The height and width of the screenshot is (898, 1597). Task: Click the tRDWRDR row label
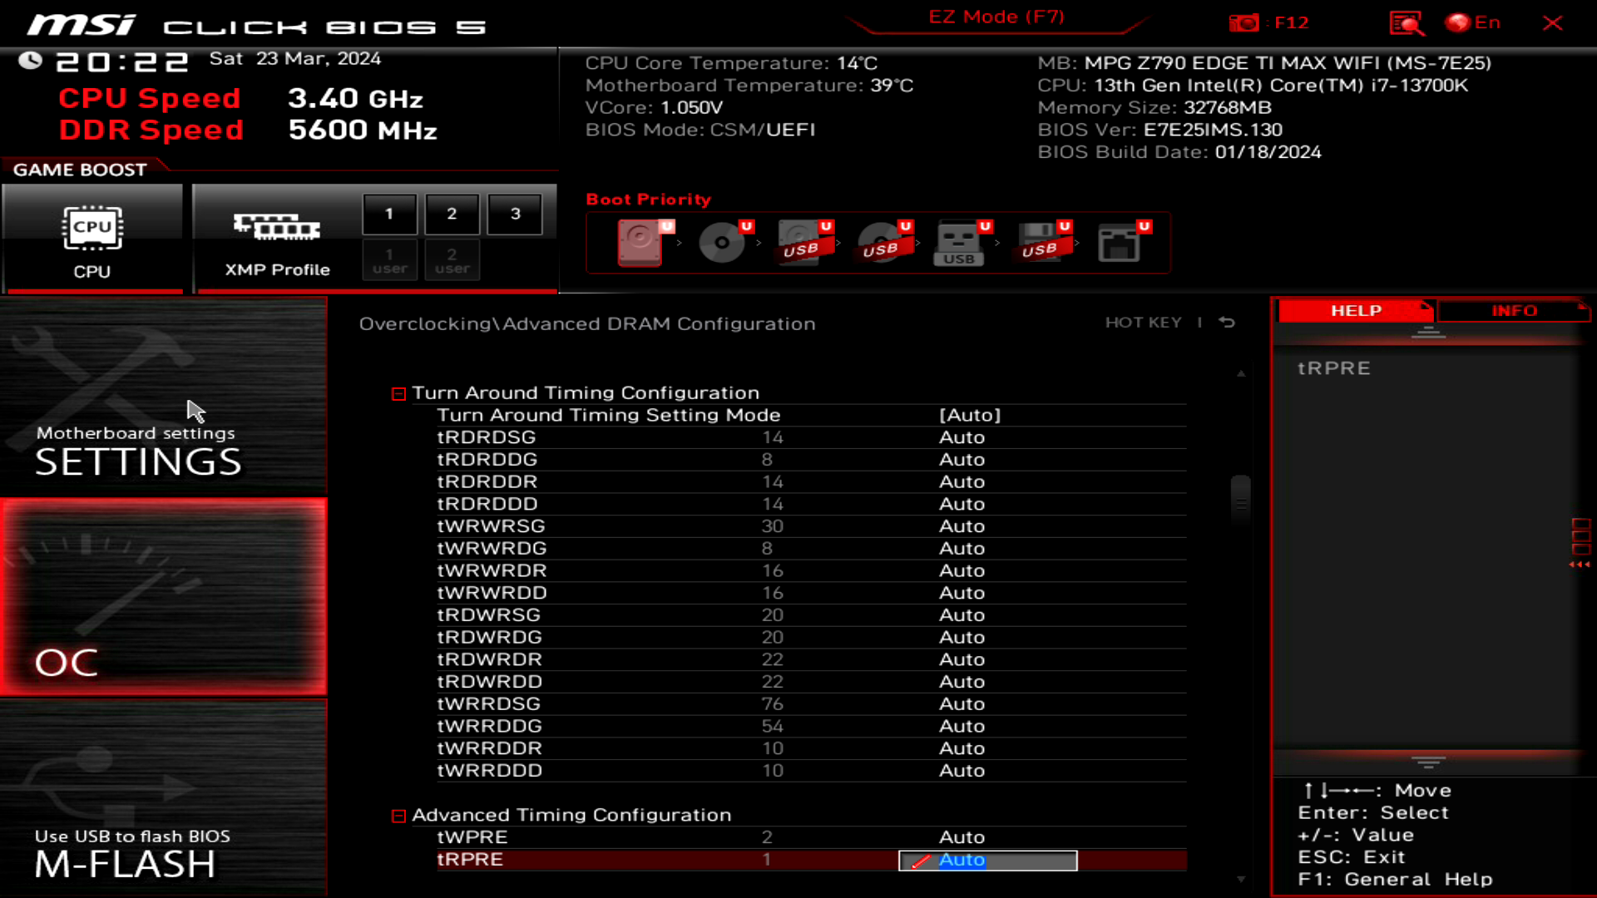click(489, 659)
